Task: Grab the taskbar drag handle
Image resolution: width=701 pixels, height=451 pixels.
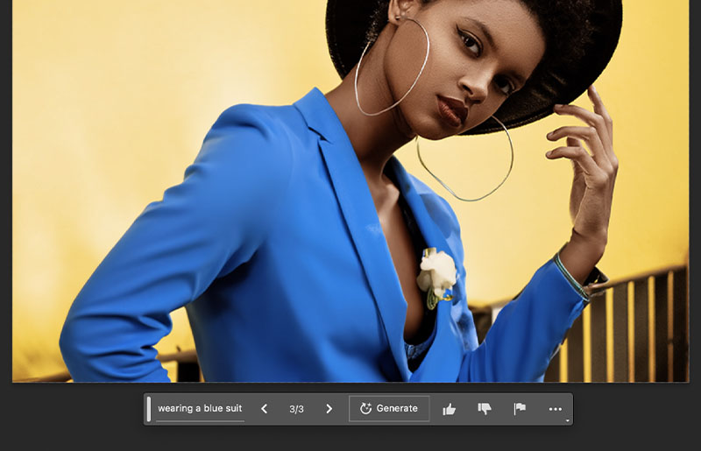Action: tap(149, 409)
